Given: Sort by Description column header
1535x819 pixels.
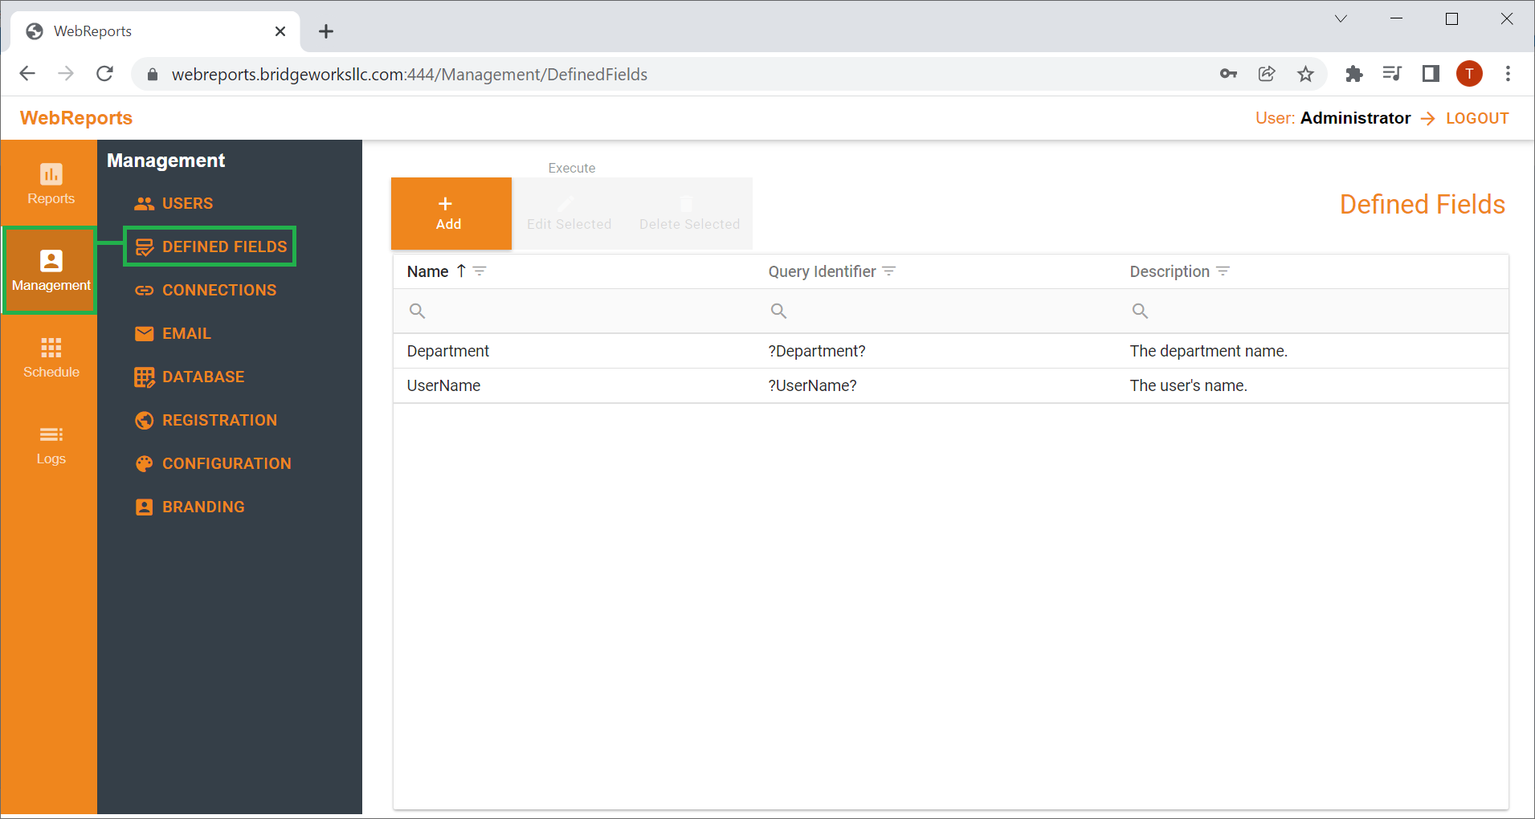Looking at the screenshot, I should 1170,271.
